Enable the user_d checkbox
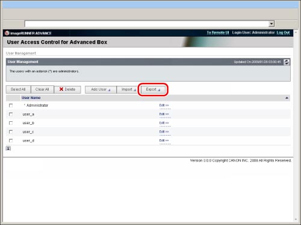The width and height of the screenshot is (301, 225). (11, 140)
